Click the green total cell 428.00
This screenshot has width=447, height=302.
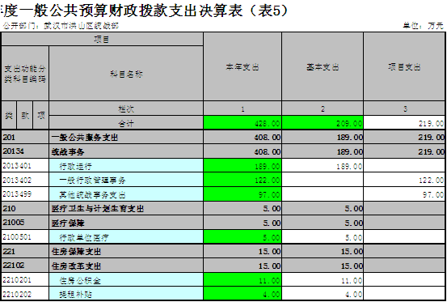[242, 123]
